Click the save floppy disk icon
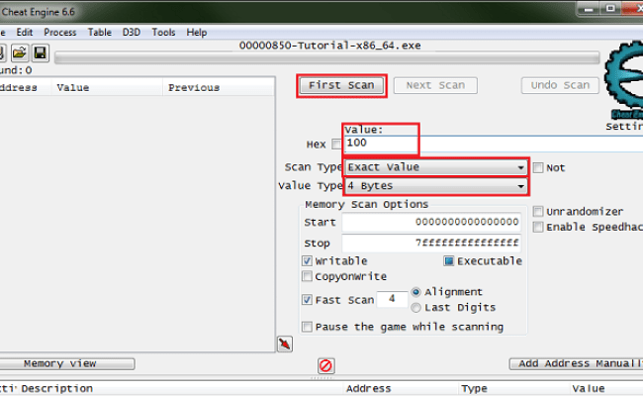643x396 pixels. click(40, 52)
